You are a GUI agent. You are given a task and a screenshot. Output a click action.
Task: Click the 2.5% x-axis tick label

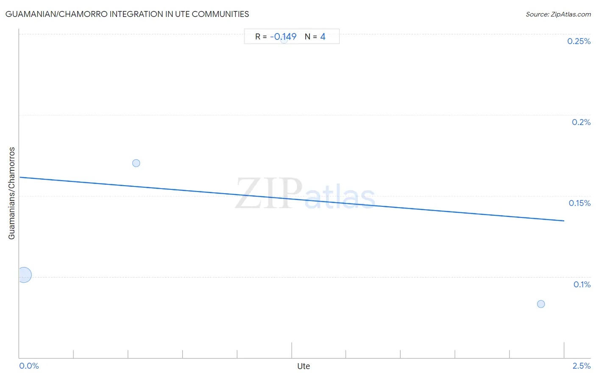[582, 366]
